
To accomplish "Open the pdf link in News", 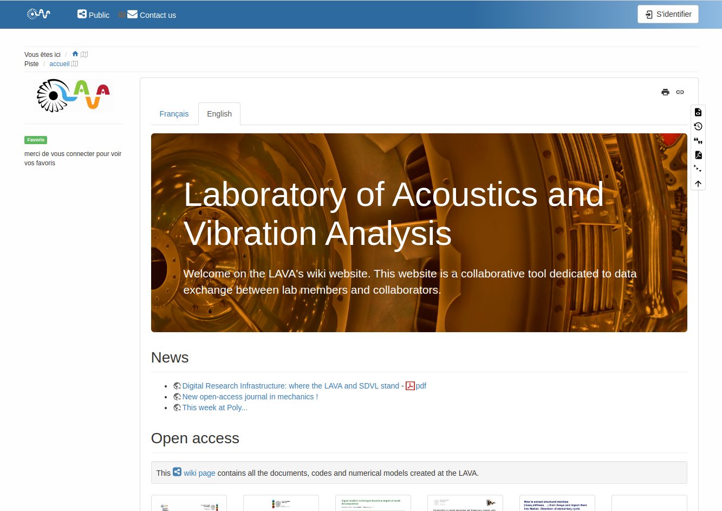I will click(420, 386).
